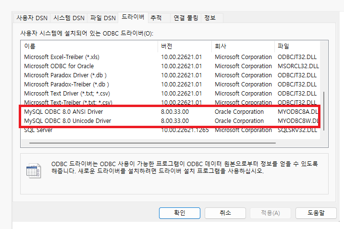
Task: Click Oracle Corporation in ANSI Driver row
Action: coord(239,112)
